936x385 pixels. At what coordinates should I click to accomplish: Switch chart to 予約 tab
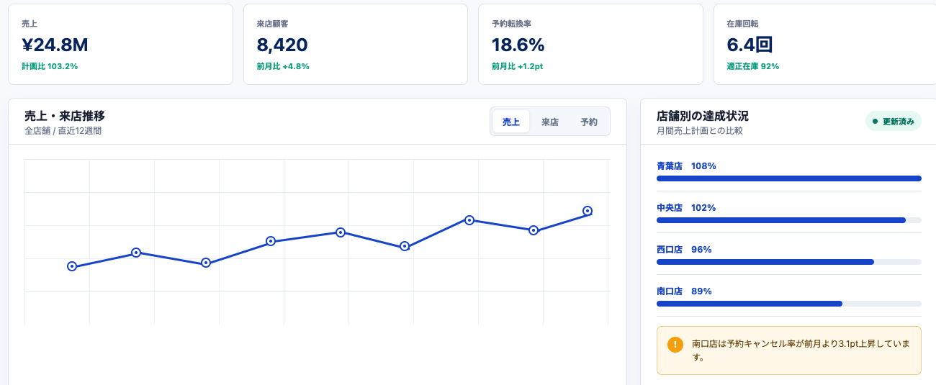pos(589,122)
